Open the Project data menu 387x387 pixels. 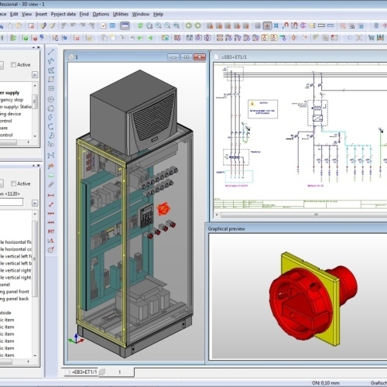[63, 14]
